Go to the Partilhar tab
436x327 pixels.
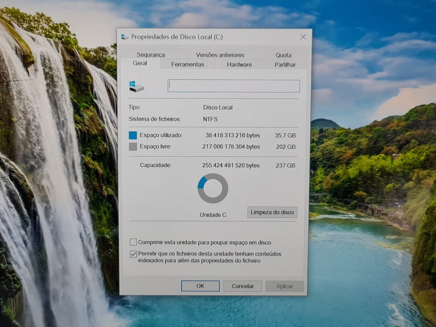(285, 65)
